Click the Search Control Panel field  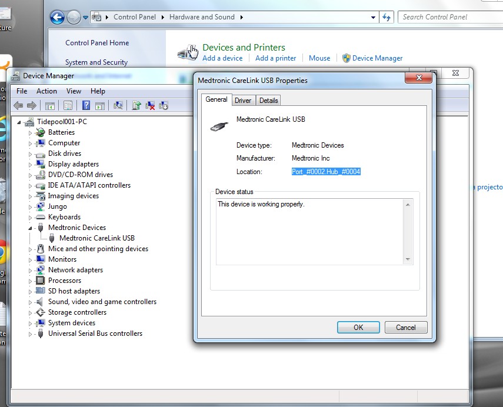coord(451,17)
